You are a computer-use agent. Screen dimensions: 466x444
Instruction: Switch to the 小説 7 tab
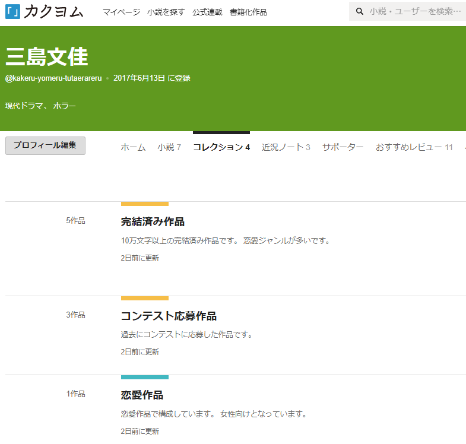(169, 147)
